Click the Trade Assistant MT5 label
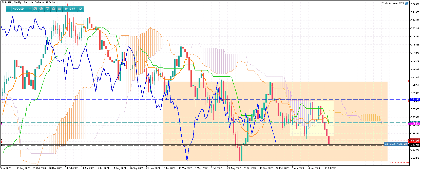This screenshot has height=171, width=423. (x=393, y=4)
